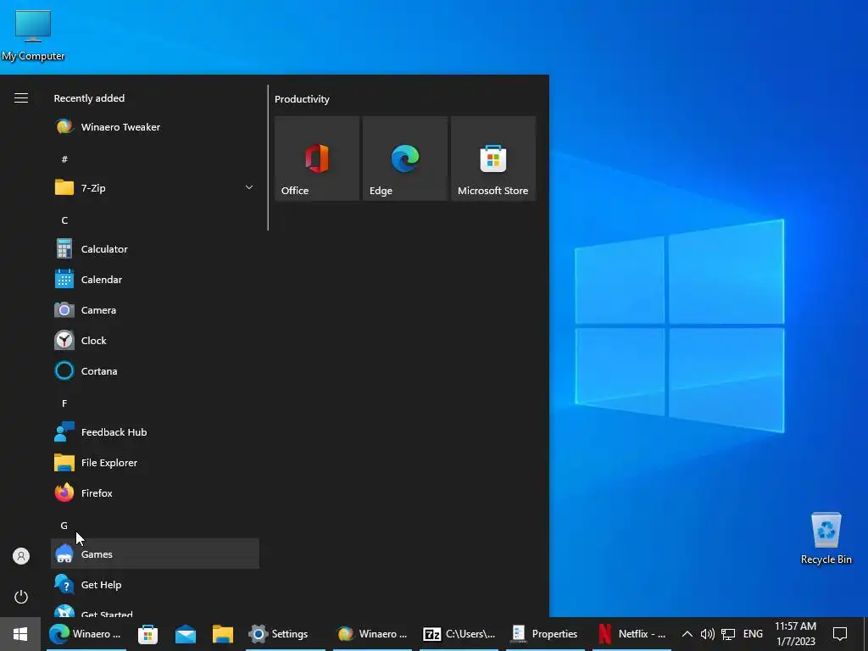Open Firefox from the app list

pos(154,492)
